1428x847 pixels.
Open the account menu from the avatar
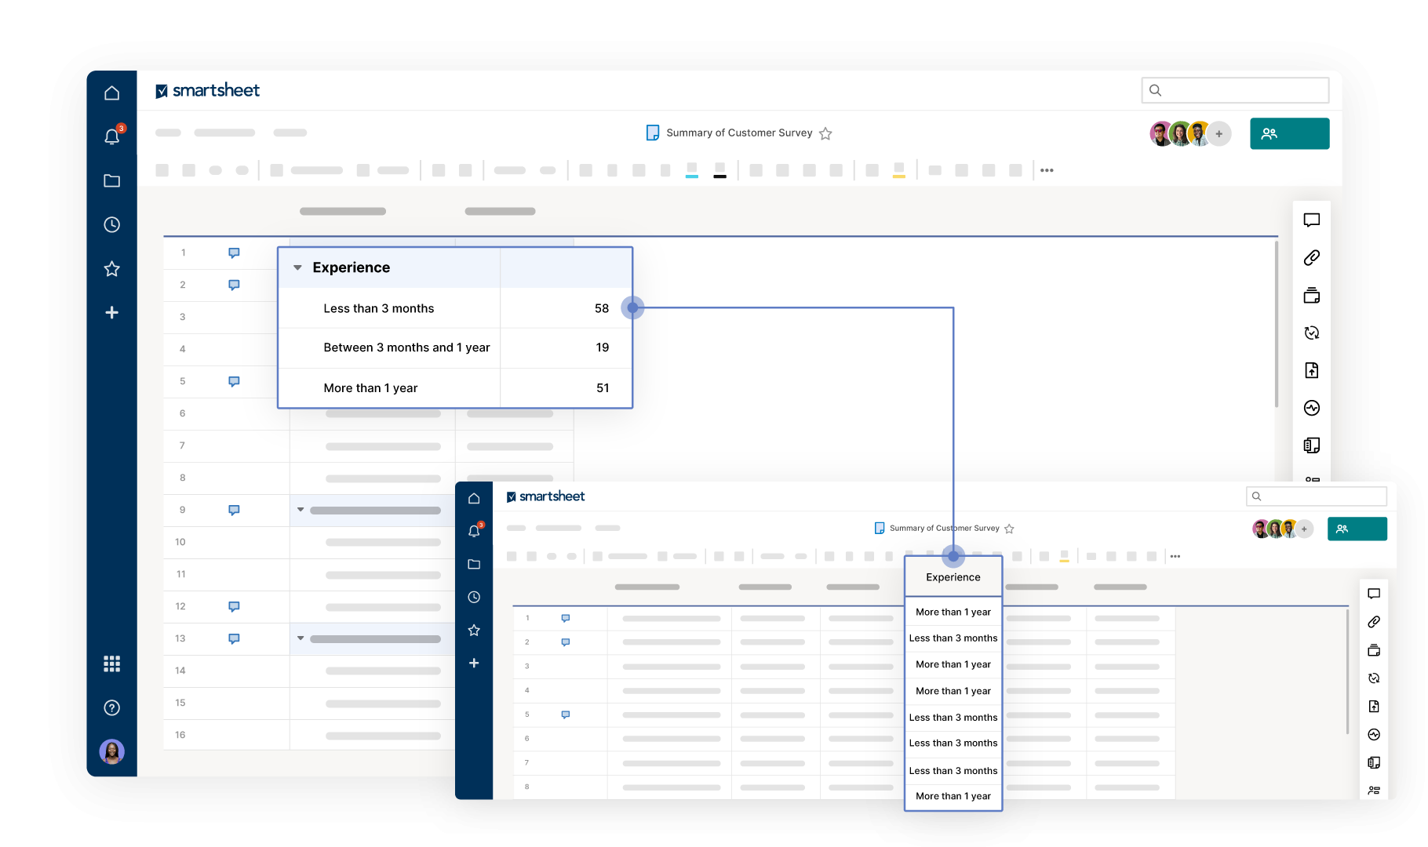tap(112, 752)
